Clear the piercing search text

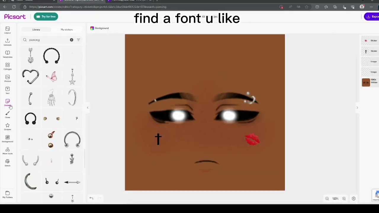pos(72,40)
